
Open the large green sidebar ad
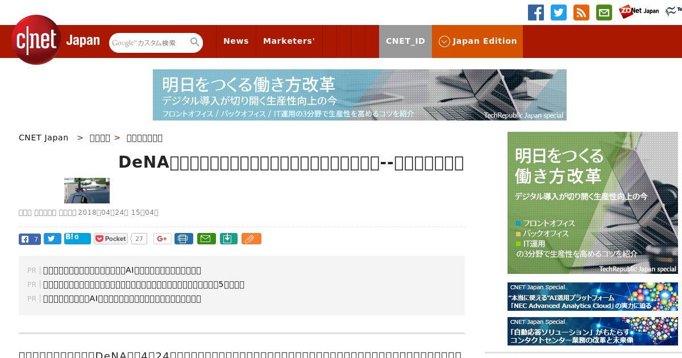[593, 203]
